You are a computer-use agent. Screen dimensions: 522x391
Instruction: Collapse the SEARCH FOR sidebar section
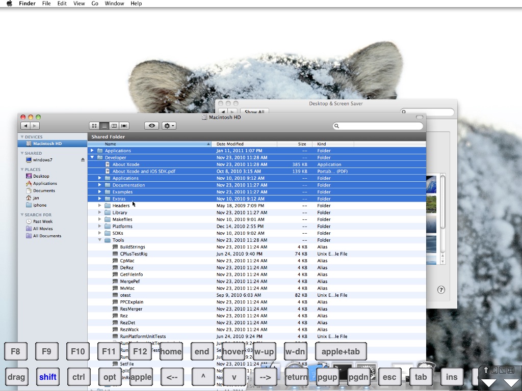(x=22, y=215)
